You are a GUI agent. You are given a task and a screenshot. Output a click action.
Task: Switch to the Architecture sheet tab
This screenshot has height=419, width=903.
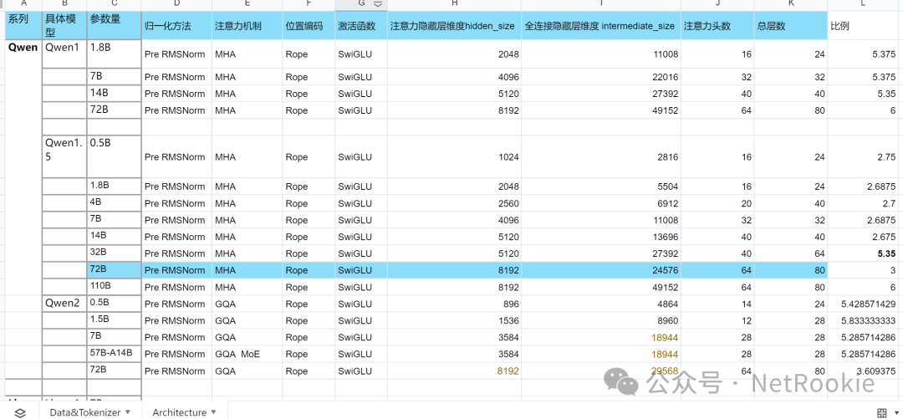pyautogui.click(x=180, y=412)
